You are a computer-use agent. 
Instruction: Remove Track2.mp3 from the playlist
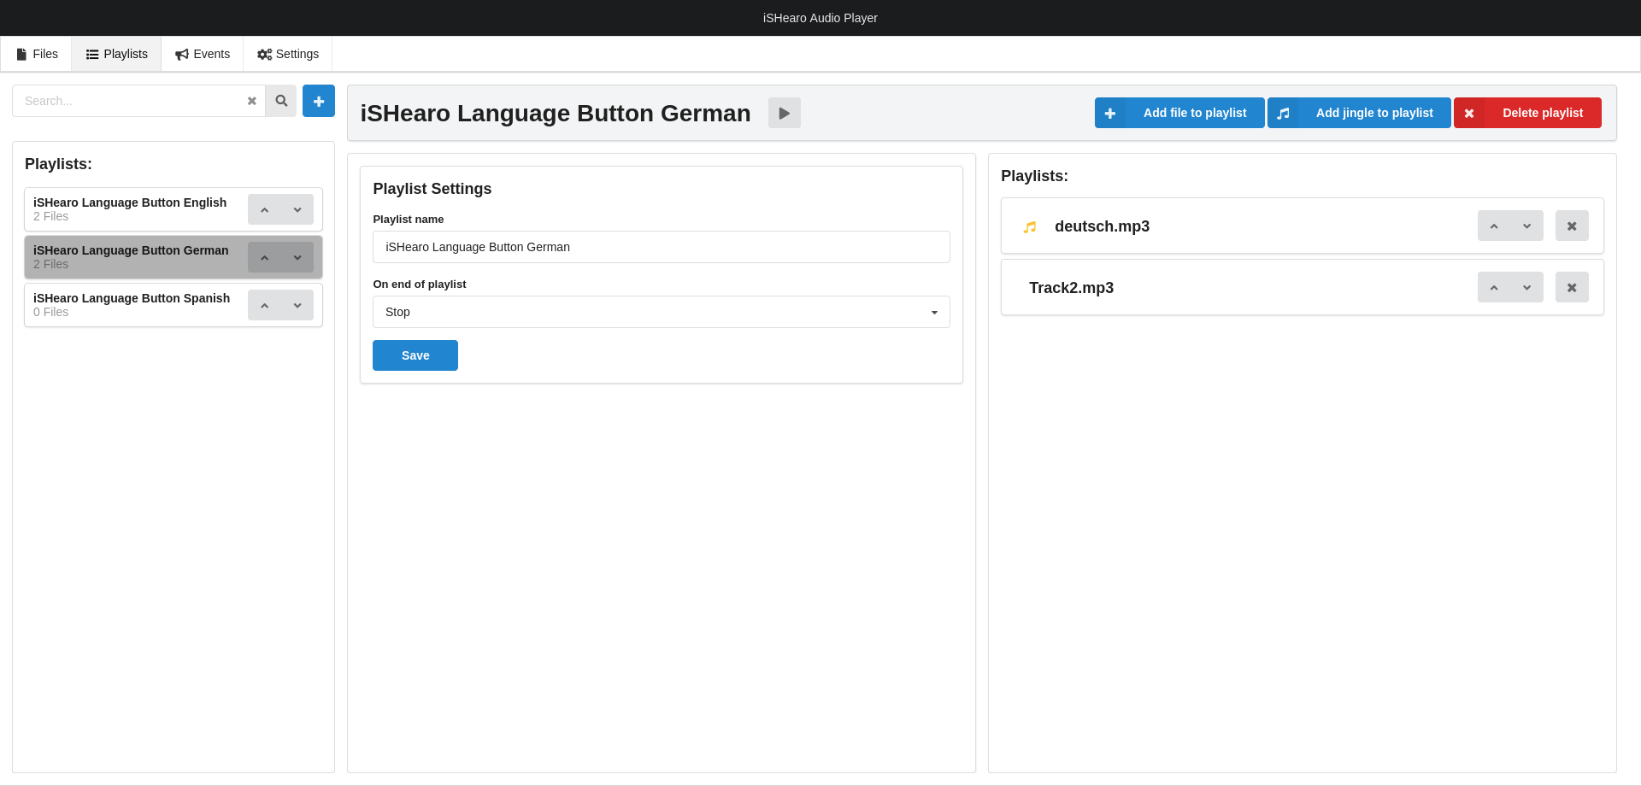(1571, 288)
